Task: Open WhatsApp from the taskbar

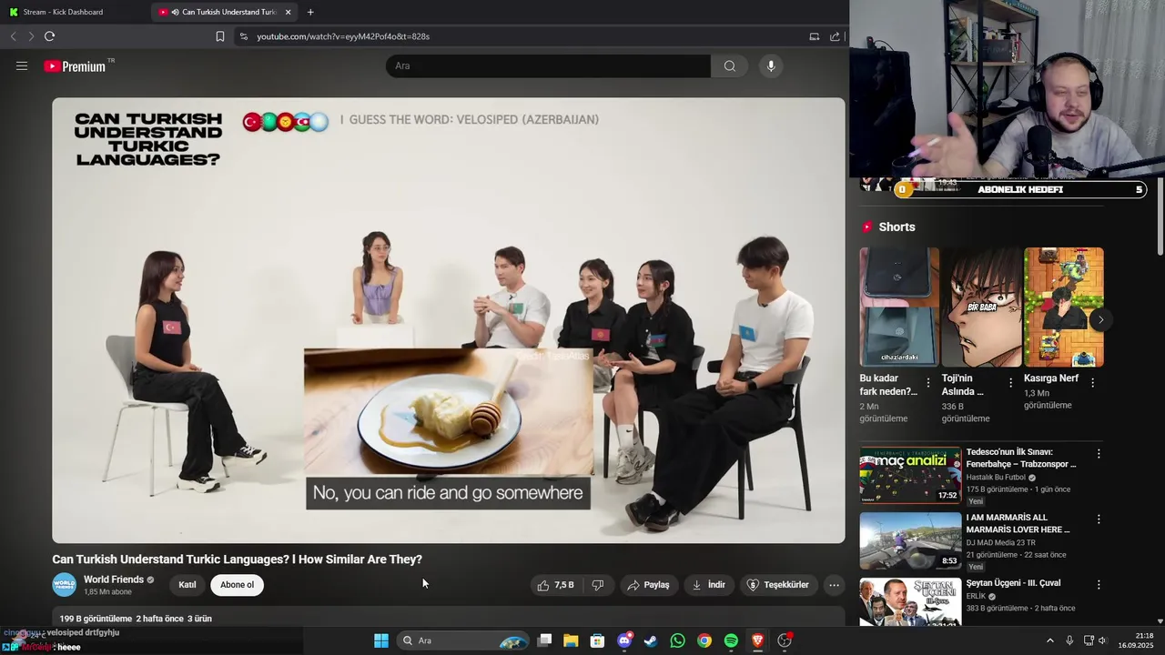Action: [x=677, y=640]
